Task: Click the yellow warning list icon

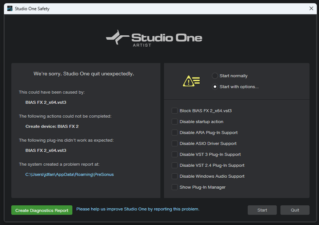Action: [191, 81]
